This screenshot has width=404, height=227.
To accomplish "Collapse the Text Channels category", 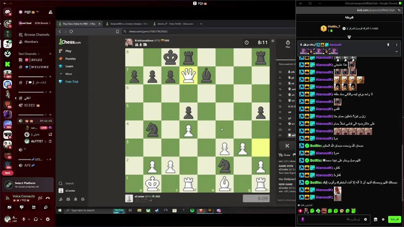I will 29,54.
